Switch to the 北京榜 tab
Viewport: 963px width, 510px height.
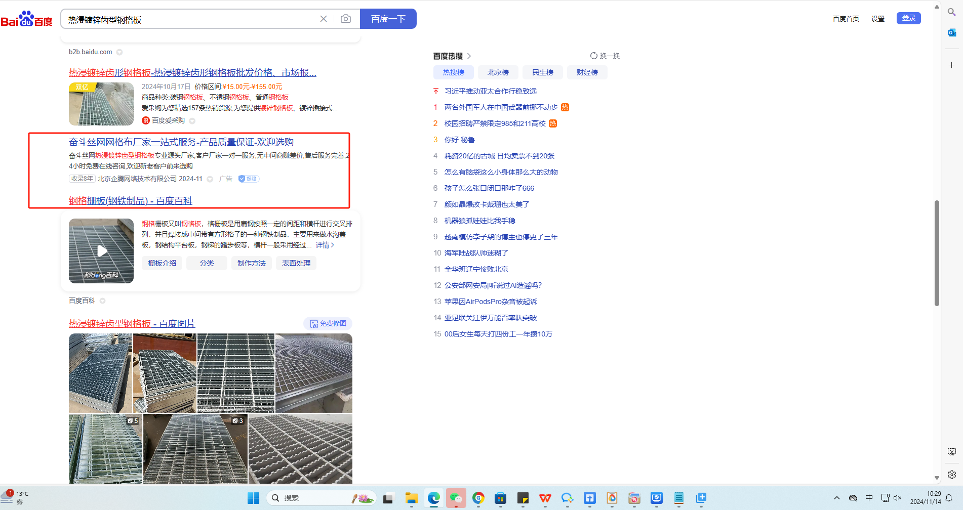498,72
